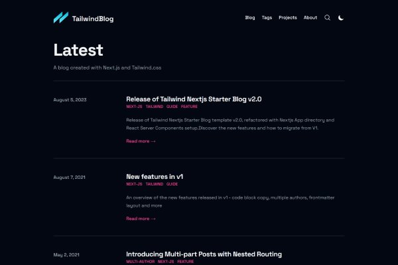Viewport: 398px width, 265px height.
Task: Open 'Release of Tailwind Nextjs Starter Blog v2.0'
Action: [x=194, y=99]
